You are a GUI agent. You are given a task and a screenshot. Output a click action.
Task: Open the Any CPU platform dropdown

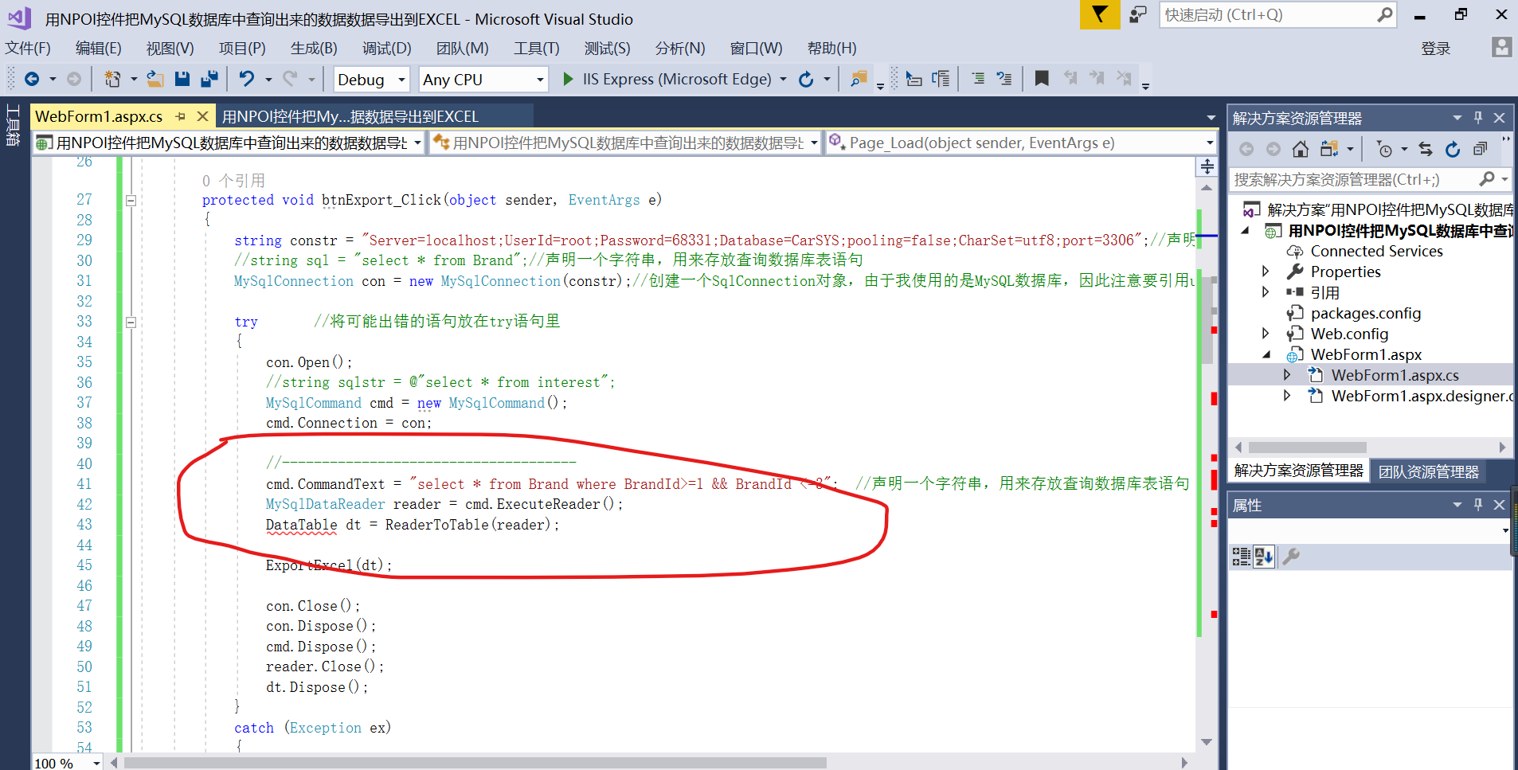click(540, 80)
